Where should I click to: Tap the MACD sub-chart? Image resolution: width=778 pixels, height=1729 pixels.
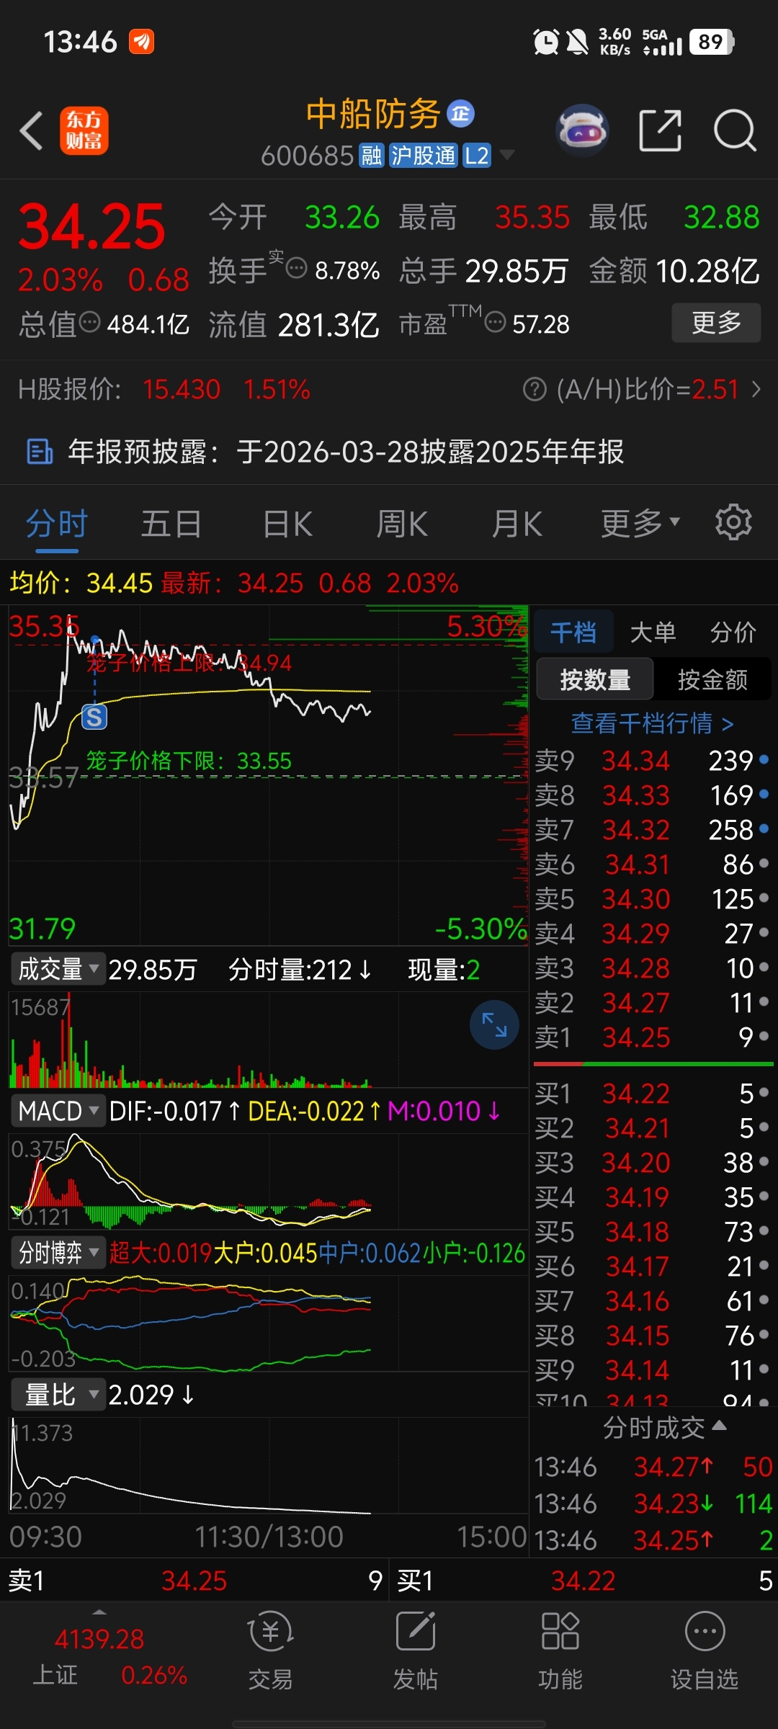click(268, 1181)
